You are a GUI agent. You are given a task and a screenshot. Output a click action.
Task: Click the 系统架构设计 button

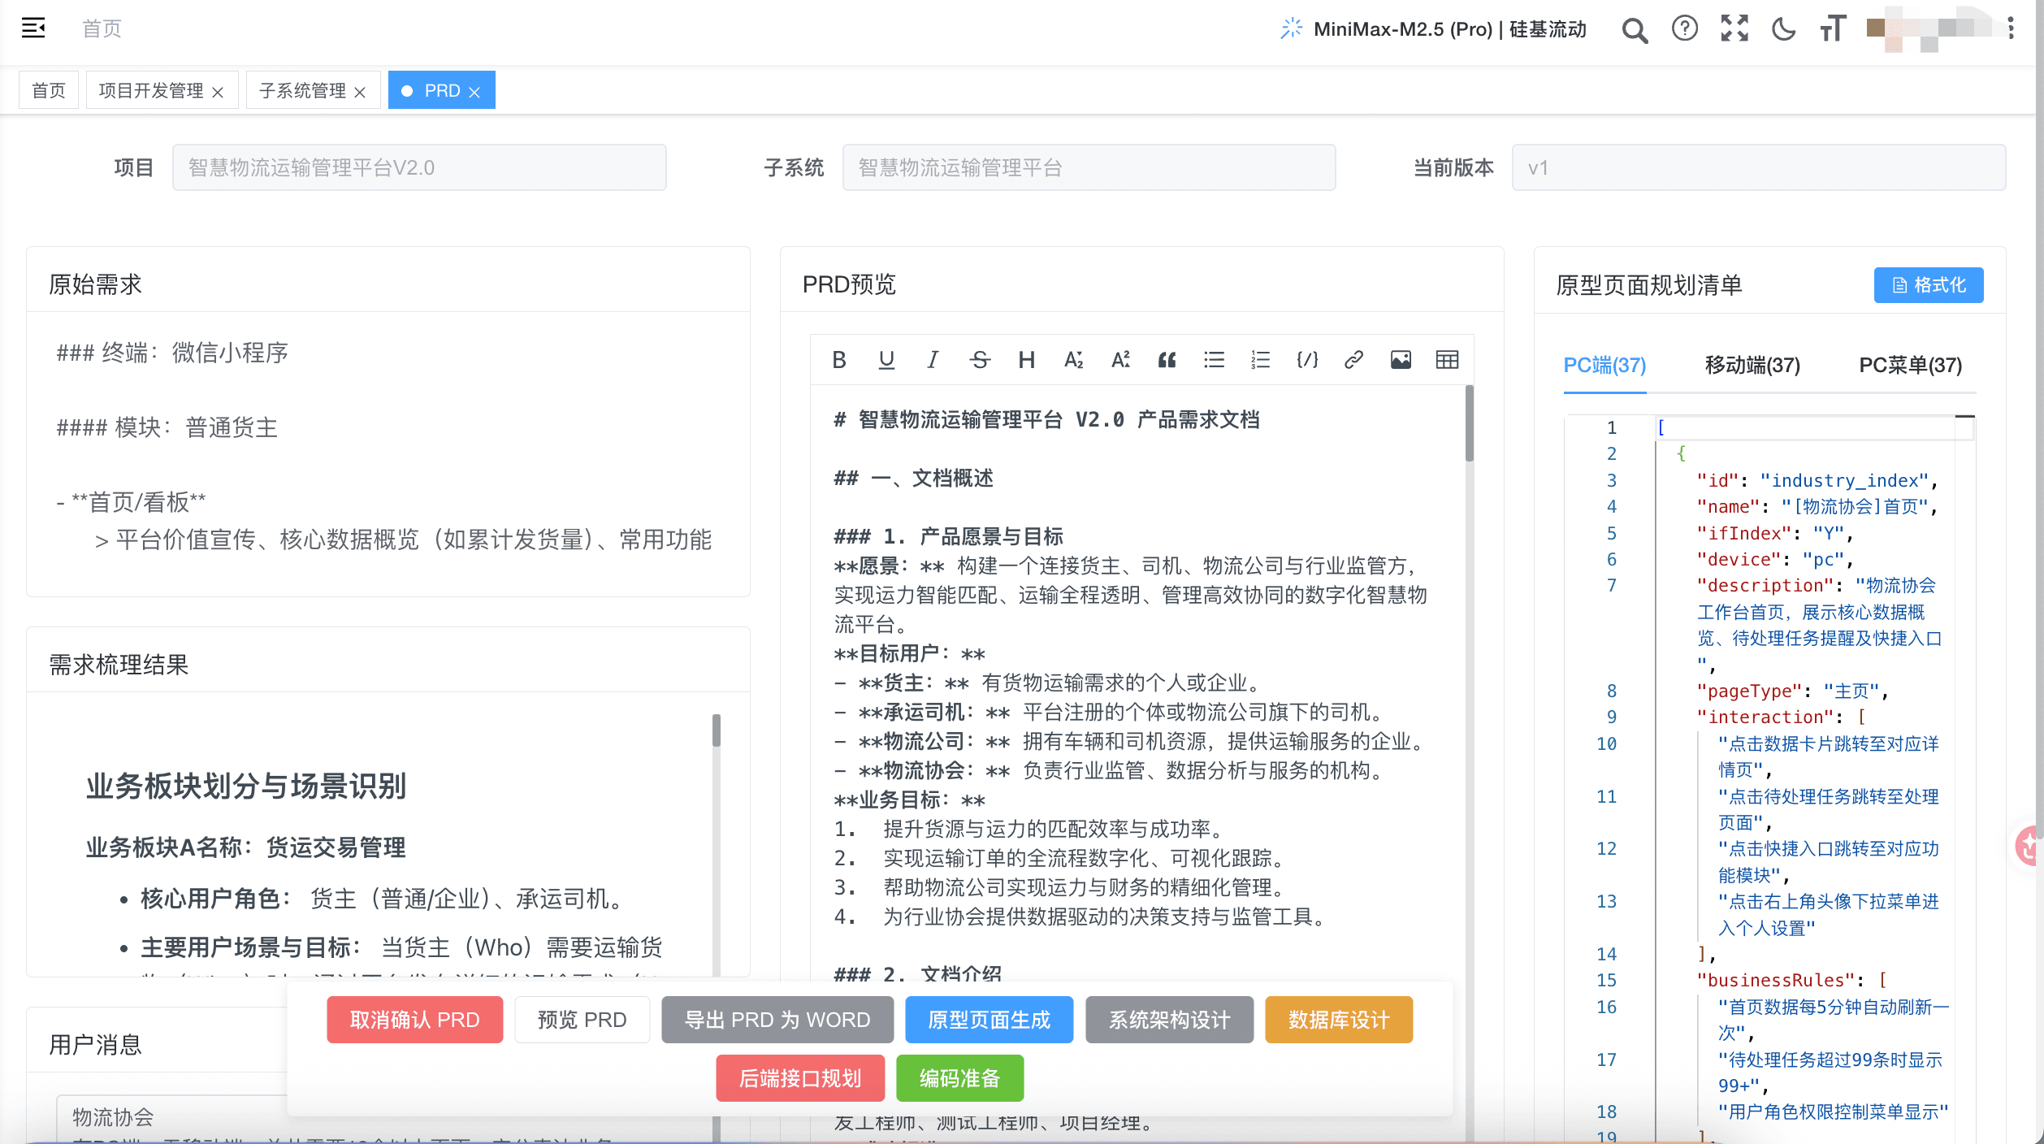[x=1170, y=1020]
